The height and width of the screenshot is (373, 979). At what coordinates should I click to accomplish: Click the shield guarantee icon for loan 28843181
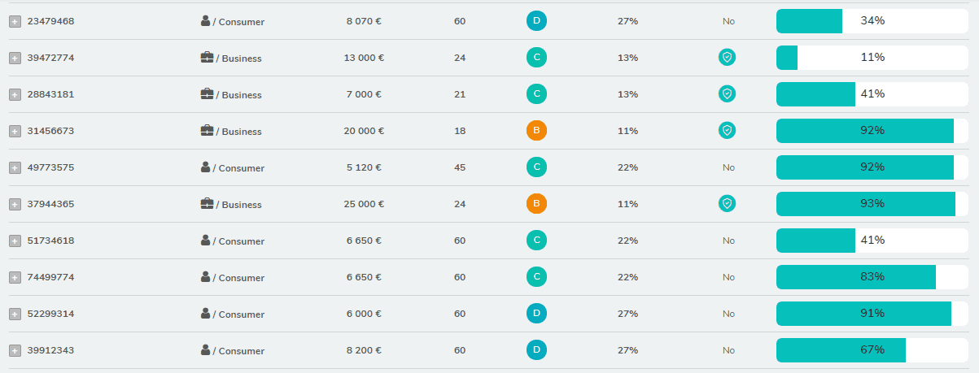pyautogui.click(x=727, y=93)
